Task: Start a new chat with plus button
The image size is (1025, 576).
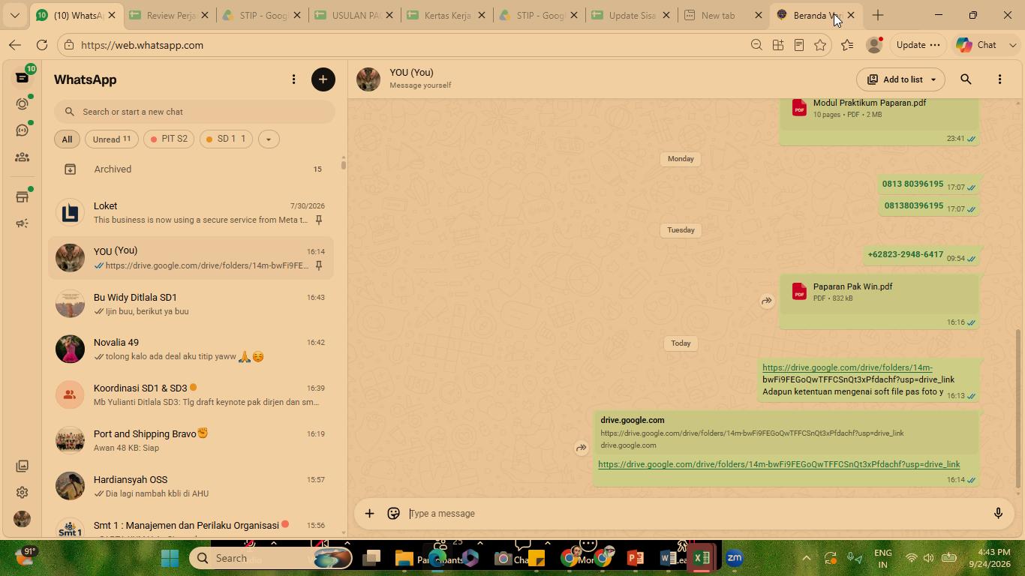Action: pos(323,79)
